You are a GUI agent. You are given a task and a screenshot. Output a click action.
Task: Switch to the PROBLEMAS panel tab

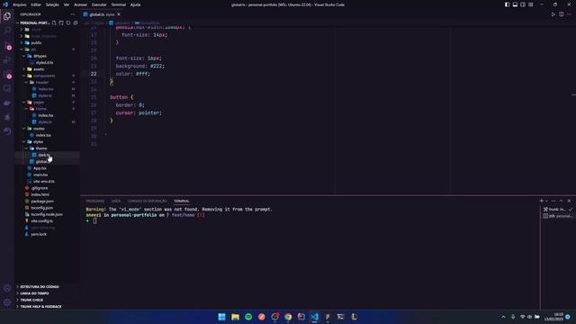pyautogui.click(x=95, y=201)
